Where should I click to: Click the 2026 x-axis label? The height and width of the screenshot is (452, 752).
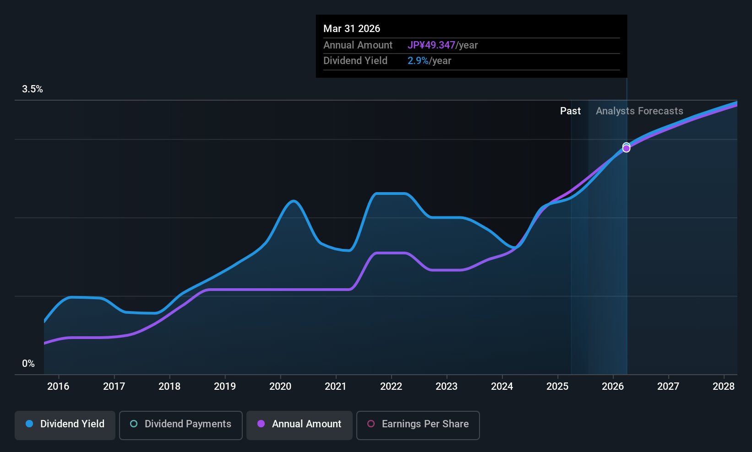point(613,387)
